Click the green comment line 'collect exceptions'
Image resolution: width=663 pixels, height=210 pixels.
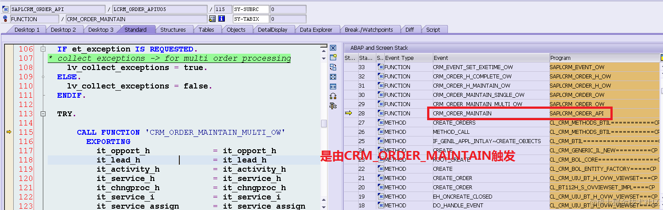pyautogui.click(x=169, y=58)
